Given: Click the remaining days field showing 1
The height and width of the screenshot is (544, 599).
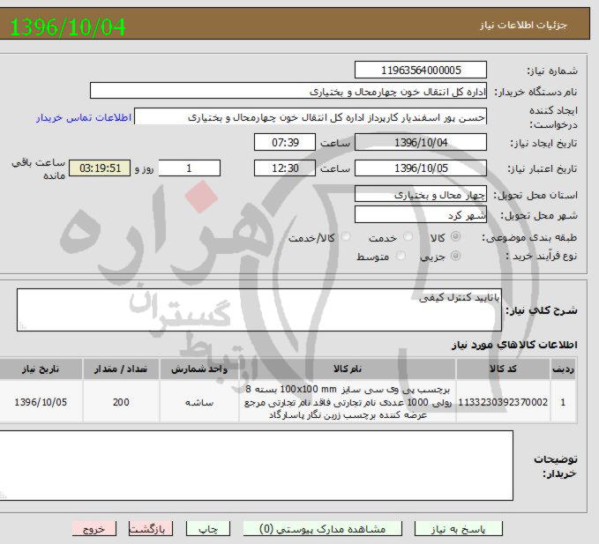Looking at the screenshot, I should click(189, 168).
